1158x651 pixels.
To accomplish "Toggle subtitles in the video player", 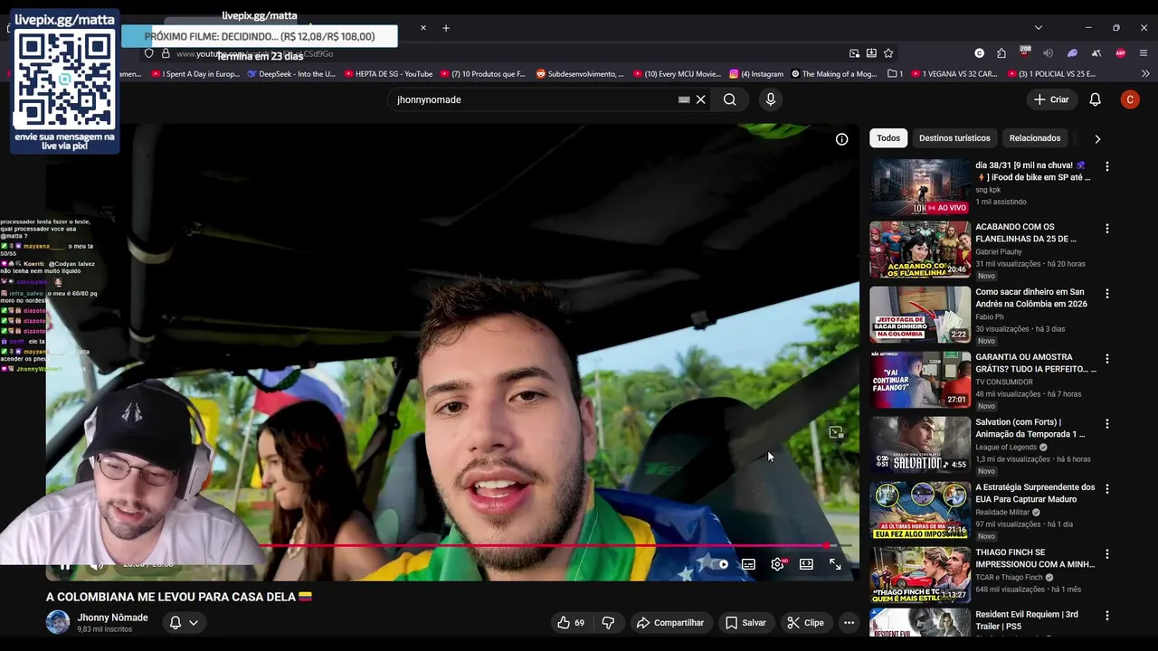I will (x=748, y=564).
